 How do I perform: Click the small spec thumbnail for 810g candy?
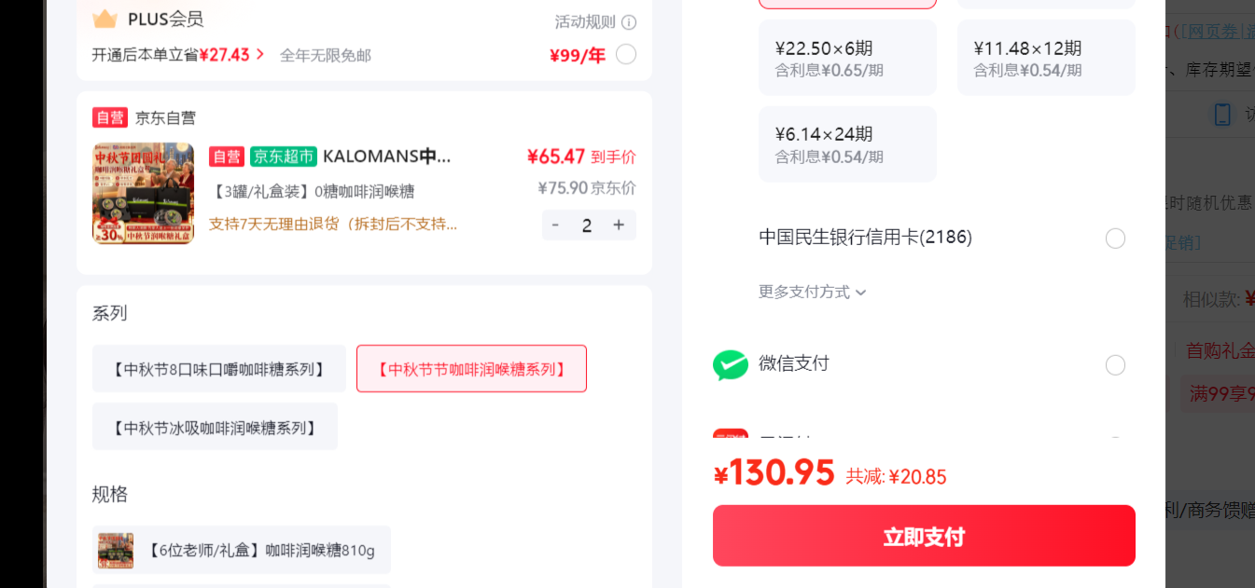(116, 551)
